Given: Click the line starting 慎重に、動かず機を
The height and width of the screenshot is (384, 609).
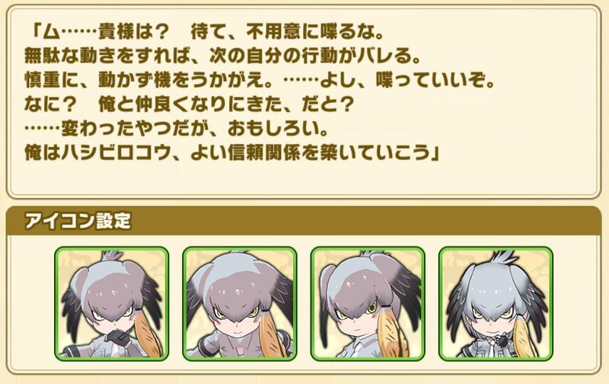Looking at the screenshot, I should pyautogui.click(x=259, y=81).
